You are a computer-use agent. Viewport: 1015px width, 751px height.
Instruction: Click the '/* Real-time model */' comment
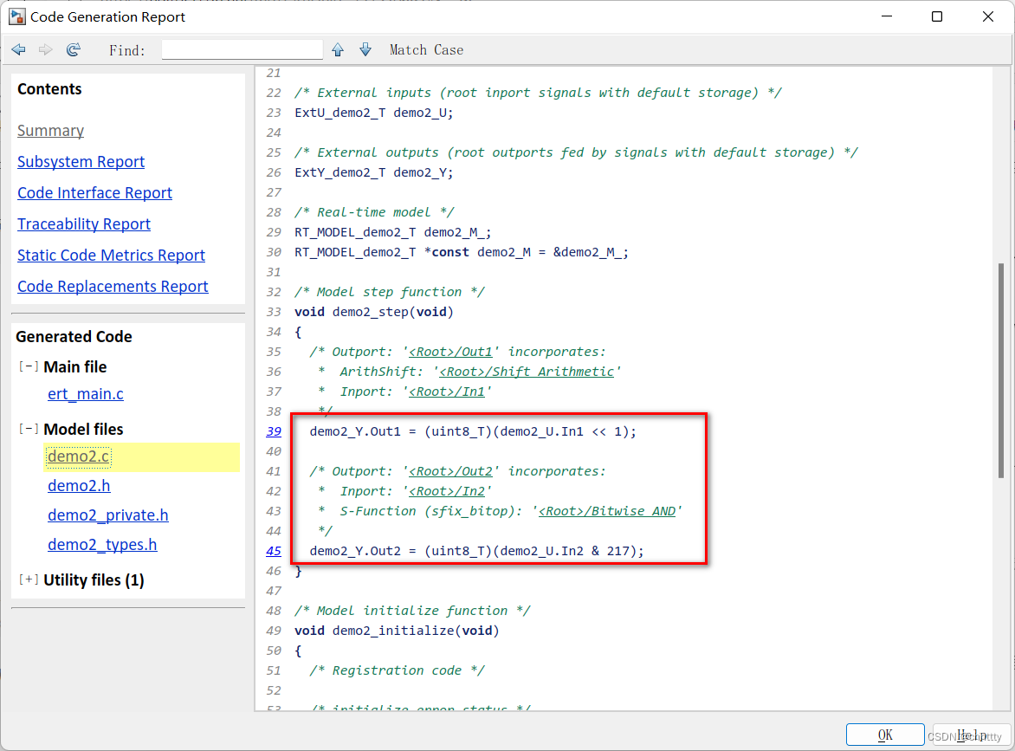pos(374,212)
